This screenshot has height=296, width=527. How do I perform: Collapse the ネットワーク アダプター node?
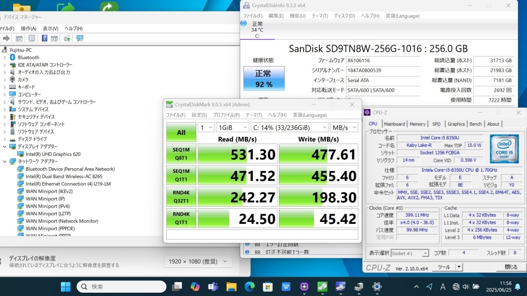pyautogui.click(x=4, y=161)
